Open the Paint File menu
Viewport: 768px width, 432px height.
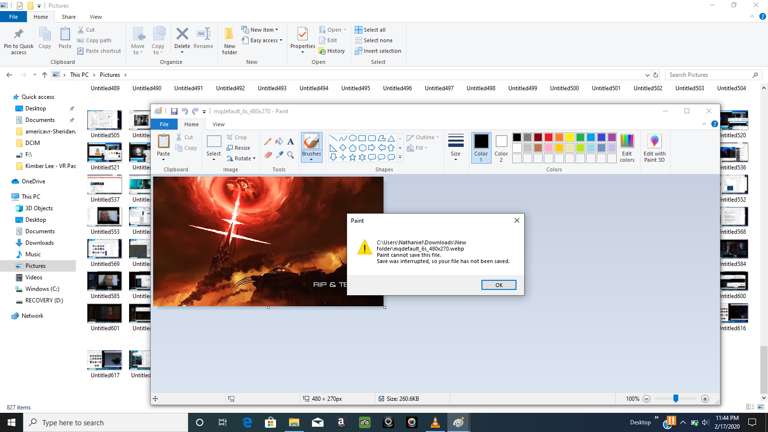click(x=164, y=124)
